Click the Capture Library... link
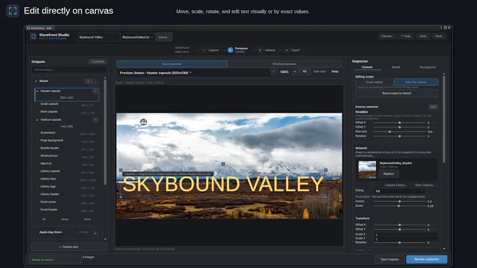Image resolution: width=477 pixels, height=268 pixels. 395,185
